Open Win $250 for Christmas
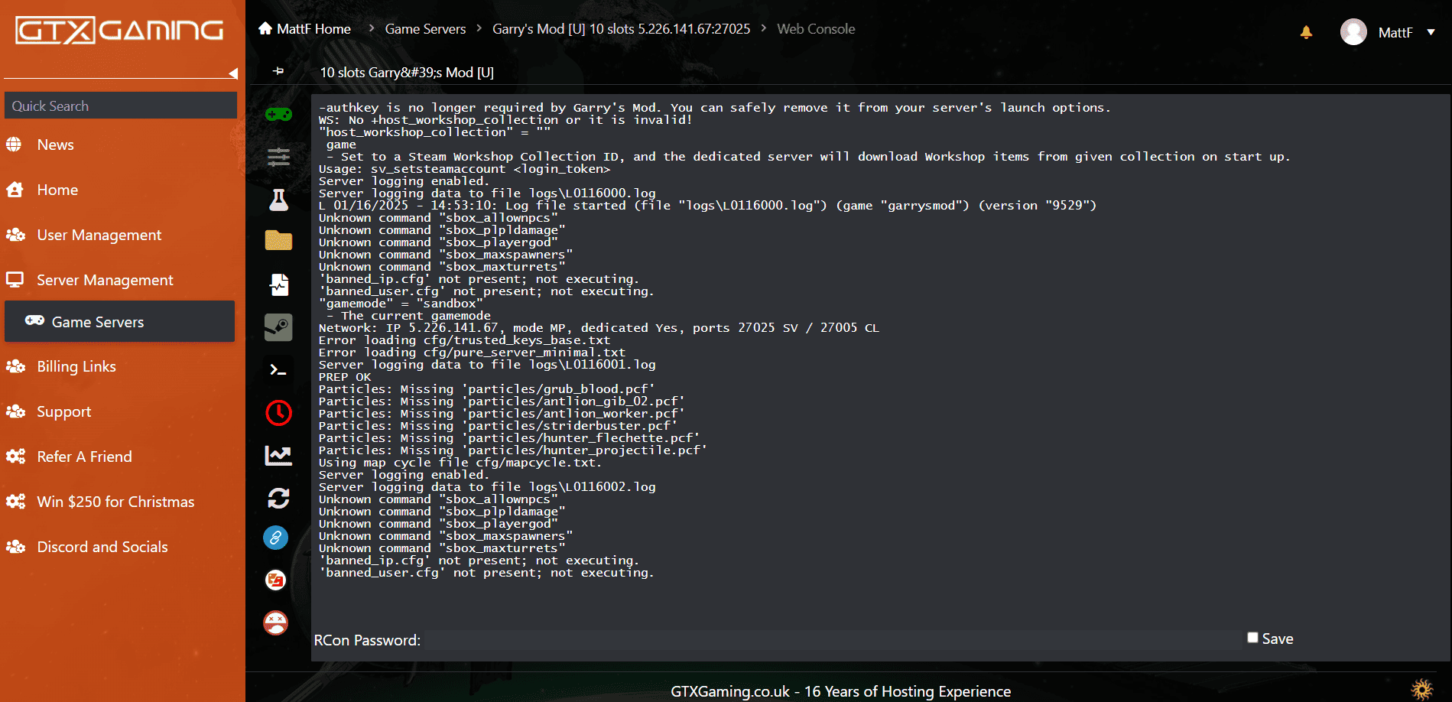Screen dimensions: 1452x702 pyautogui.click(x=115, y=502)
